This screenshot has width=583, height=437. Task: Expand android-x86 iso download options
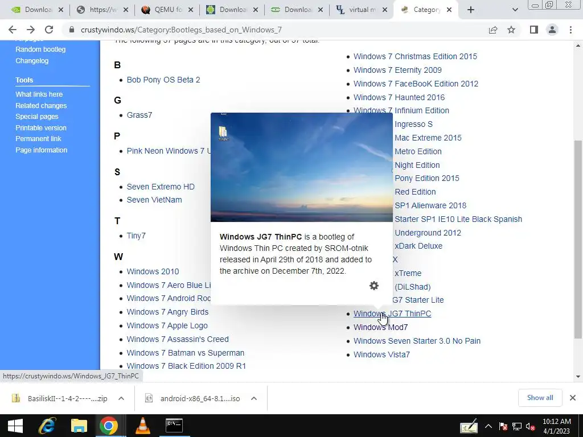(x=254, y=398)
